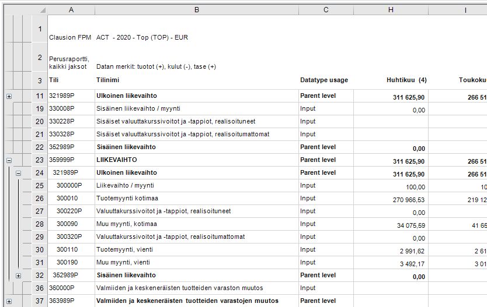Image resolution: width=487 pixels, height=307 pixels.
Task: Click 'Ulkoinen liikevaihto' in row 11
Action: click(197, 96)
